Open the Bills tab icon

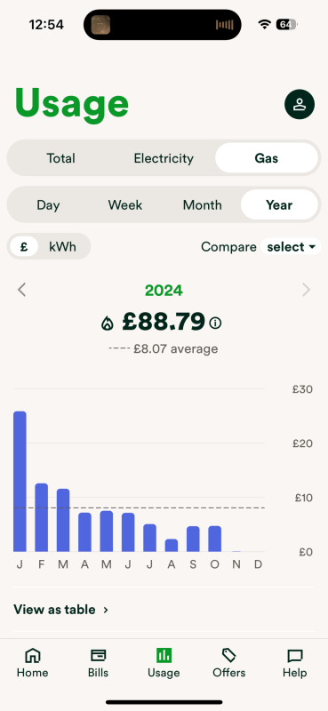click(x=98, y=655)
